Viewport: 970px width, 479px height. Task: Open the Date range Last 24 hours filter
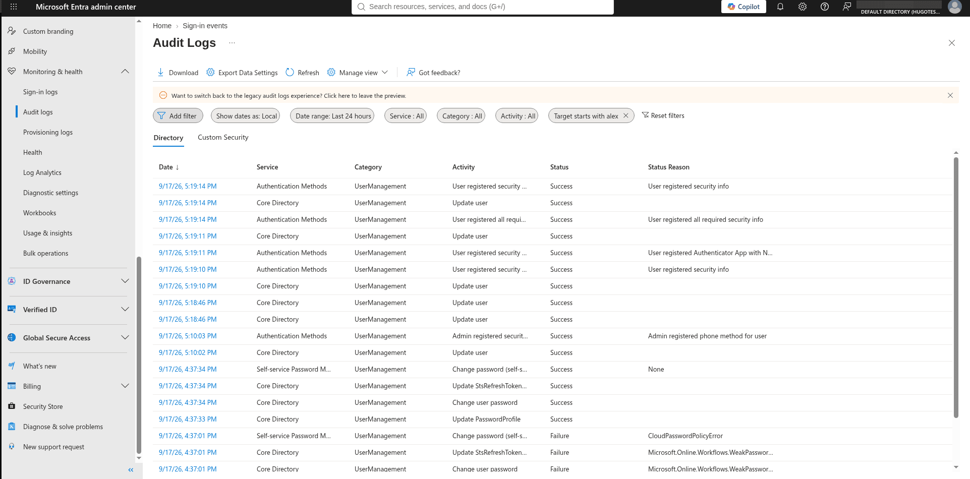(x=332, y=115)
